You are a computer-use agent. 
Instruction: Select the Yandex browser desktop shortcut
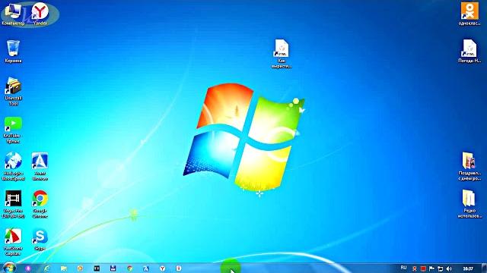(x=40, y=14)
